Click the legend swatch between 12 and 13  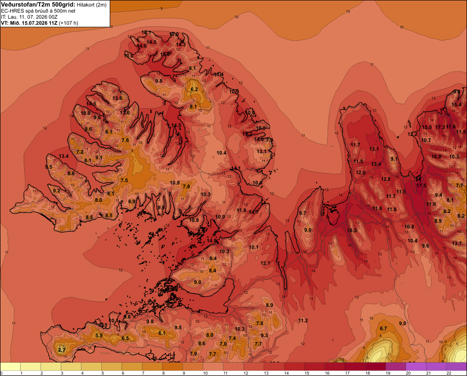(254, 367)
